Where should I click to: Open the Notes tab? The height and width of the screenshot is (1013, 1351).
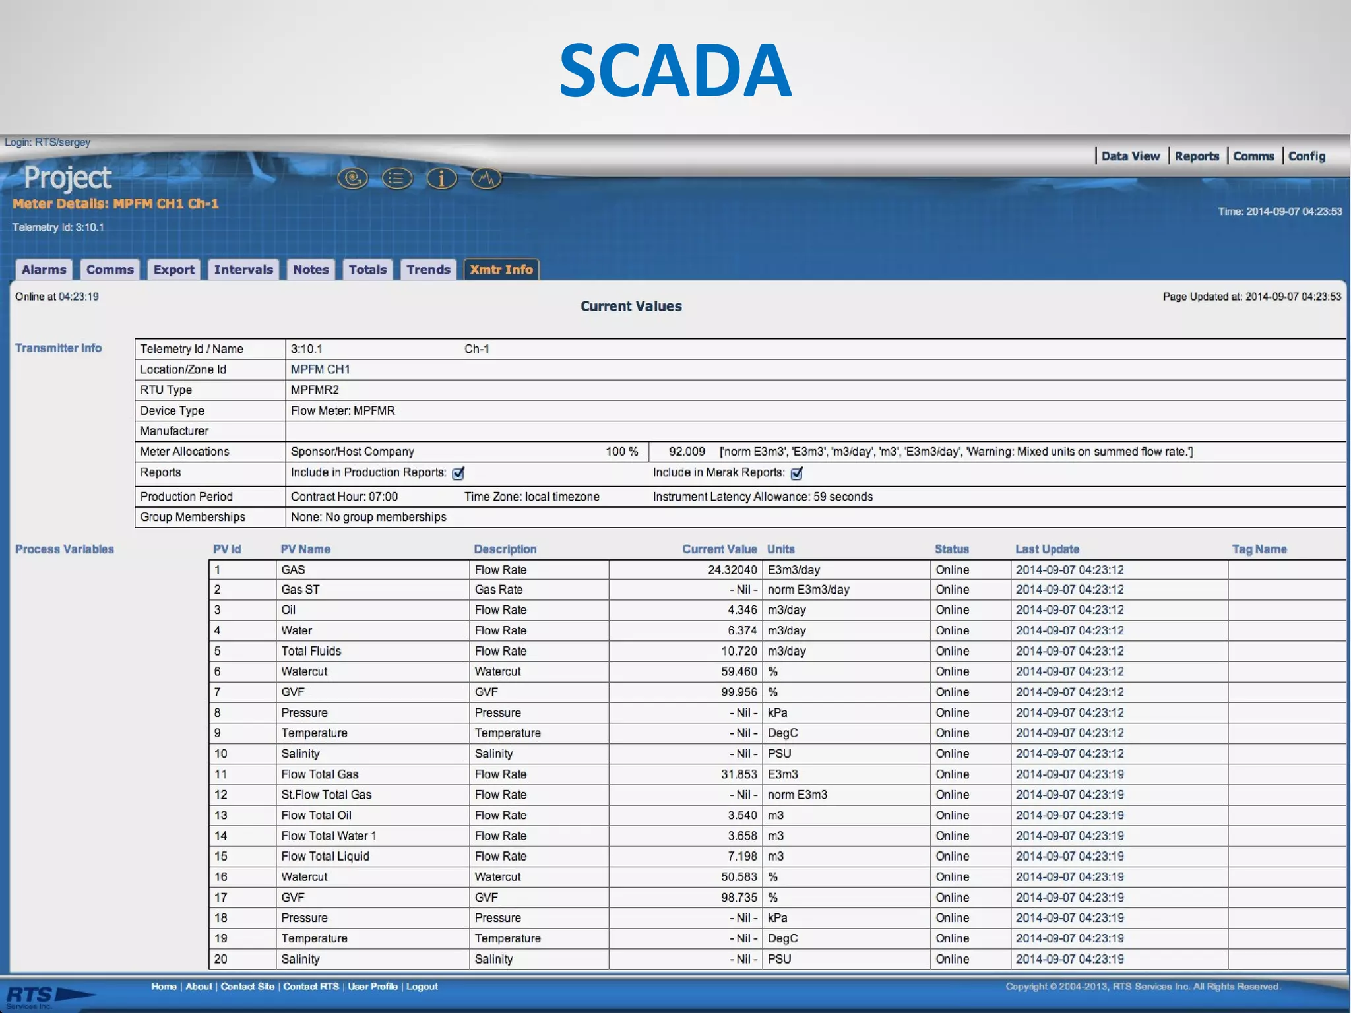tap(311, 269)
